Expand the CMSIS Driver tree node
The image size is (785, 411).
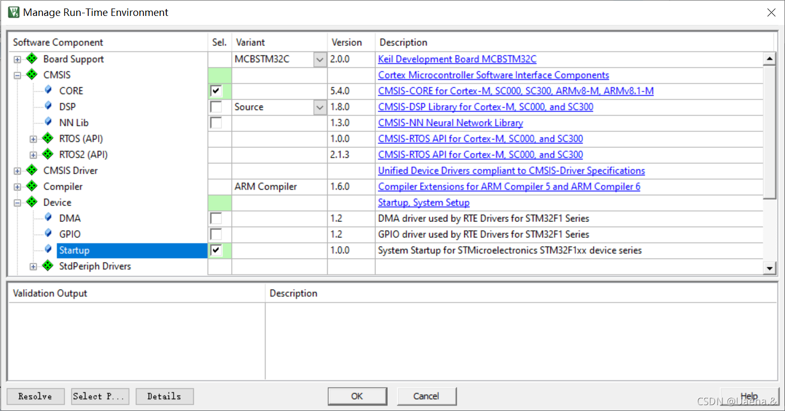pos(18,171)
